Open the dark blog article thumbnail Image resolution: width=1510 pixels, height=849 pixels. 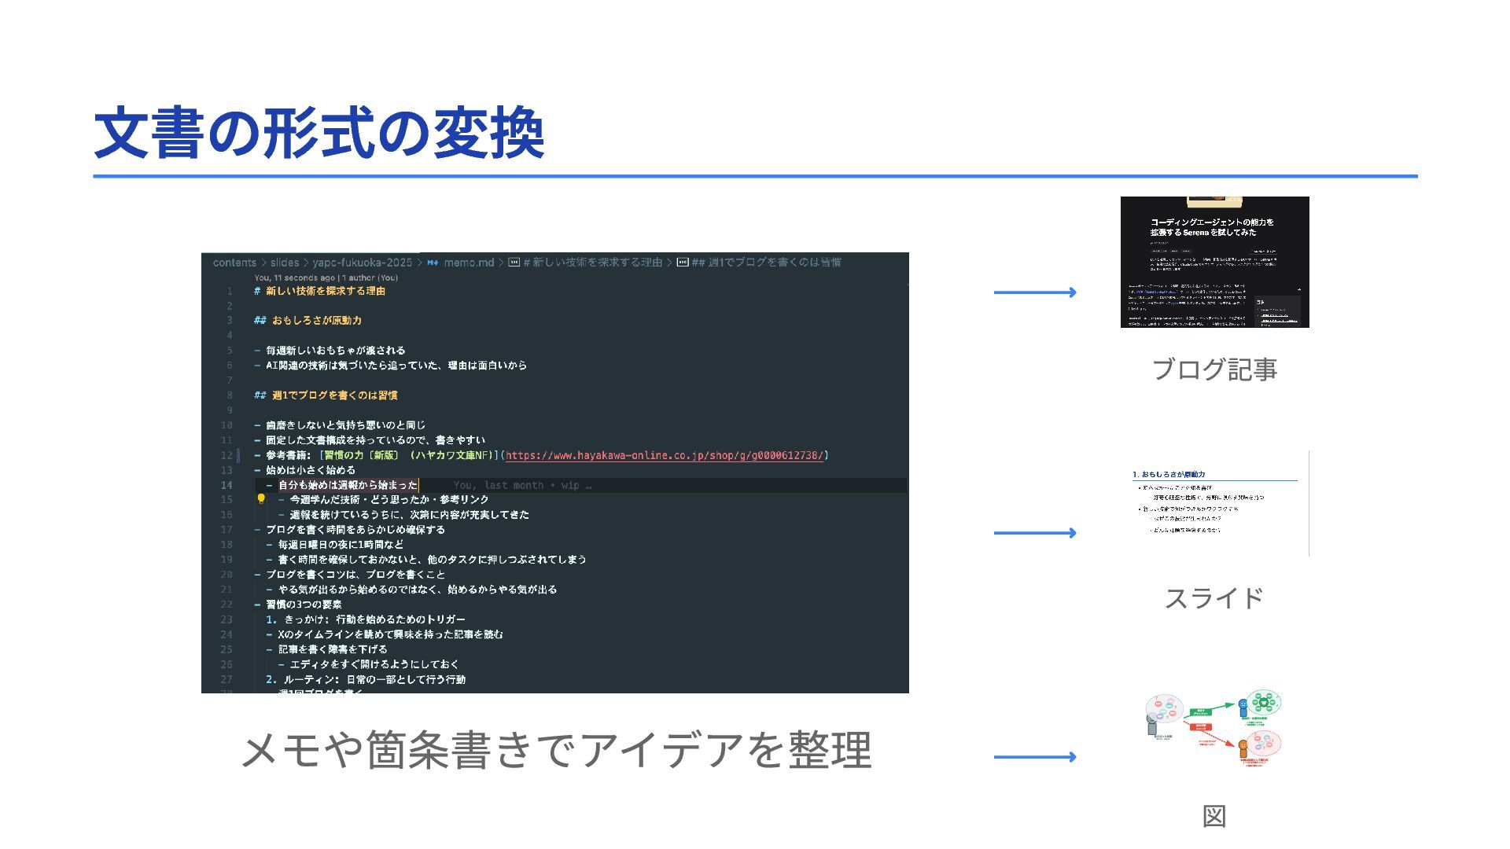1214,262
